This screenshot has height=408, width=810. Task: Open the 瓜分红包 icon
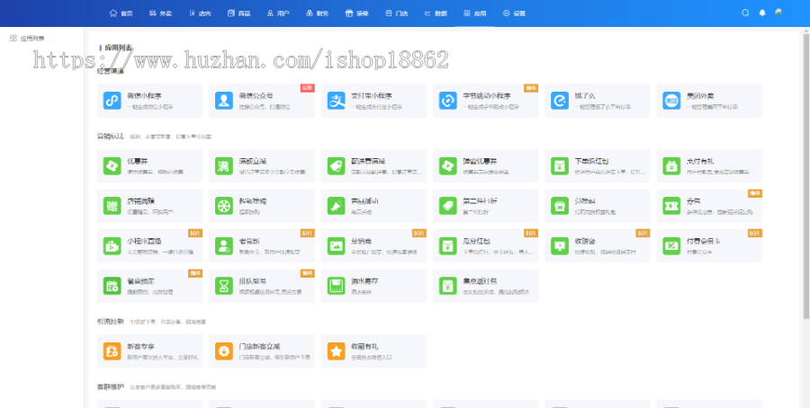[x=448, y=246]
